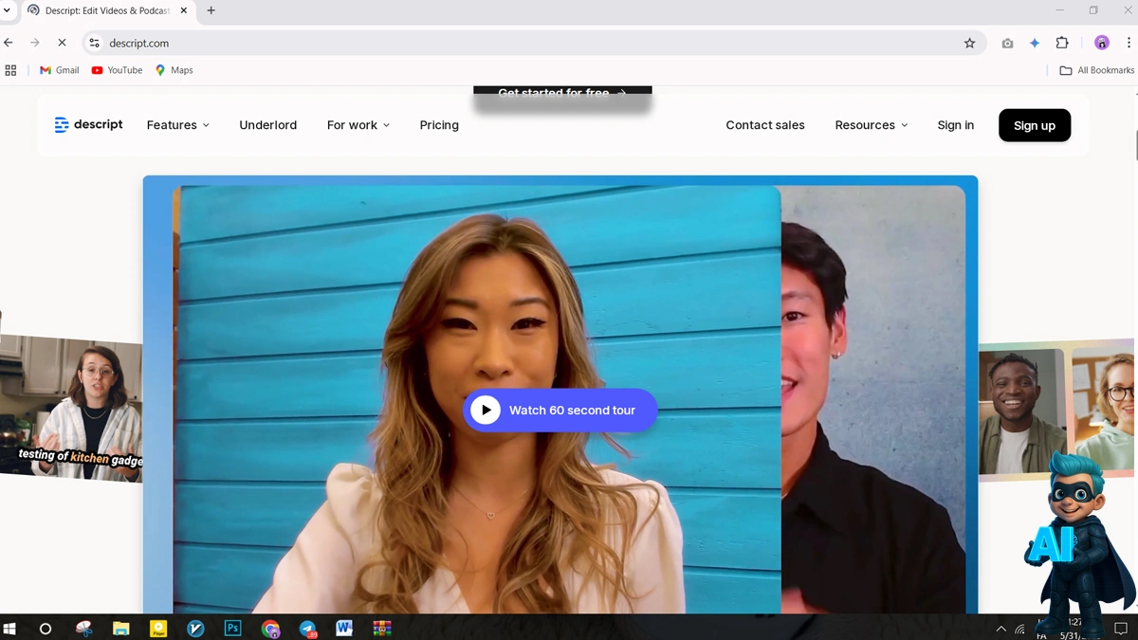This screenshot has height=640, width=1138.
Task: Expand the For work dropdown
Action: pyautogui.click(x=358, y=125)
